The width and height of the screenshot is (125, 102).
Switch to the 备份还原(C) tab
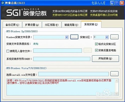pos(12,25)
